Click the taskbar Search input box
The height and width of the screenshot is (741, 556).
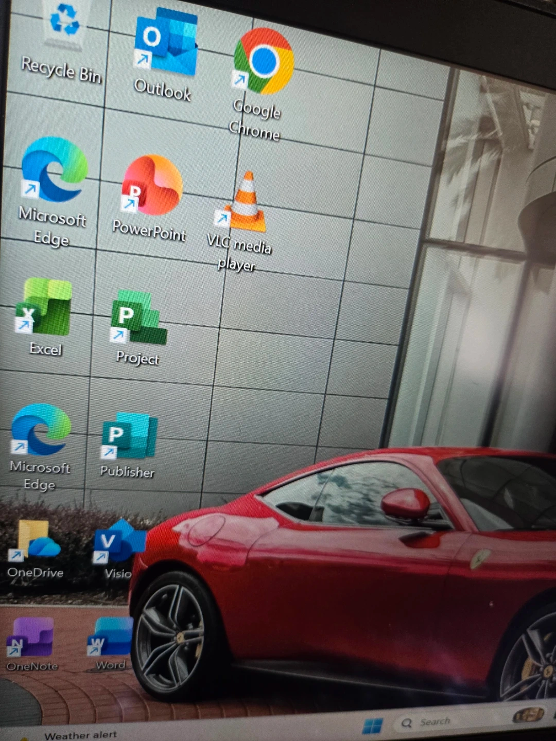453,720
